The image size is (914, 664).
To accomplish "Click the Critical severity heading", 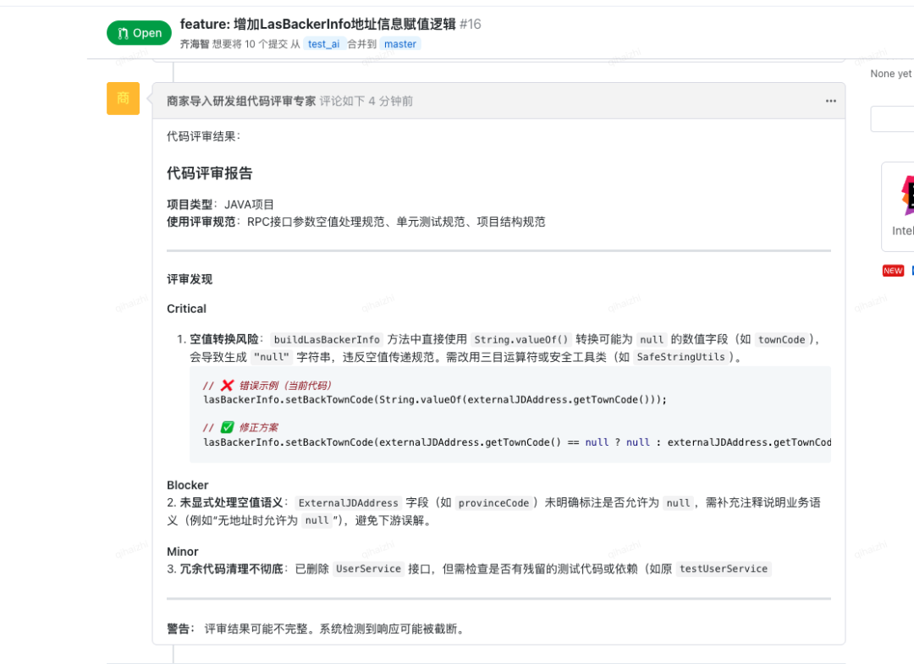I will [x=186, y=309].
